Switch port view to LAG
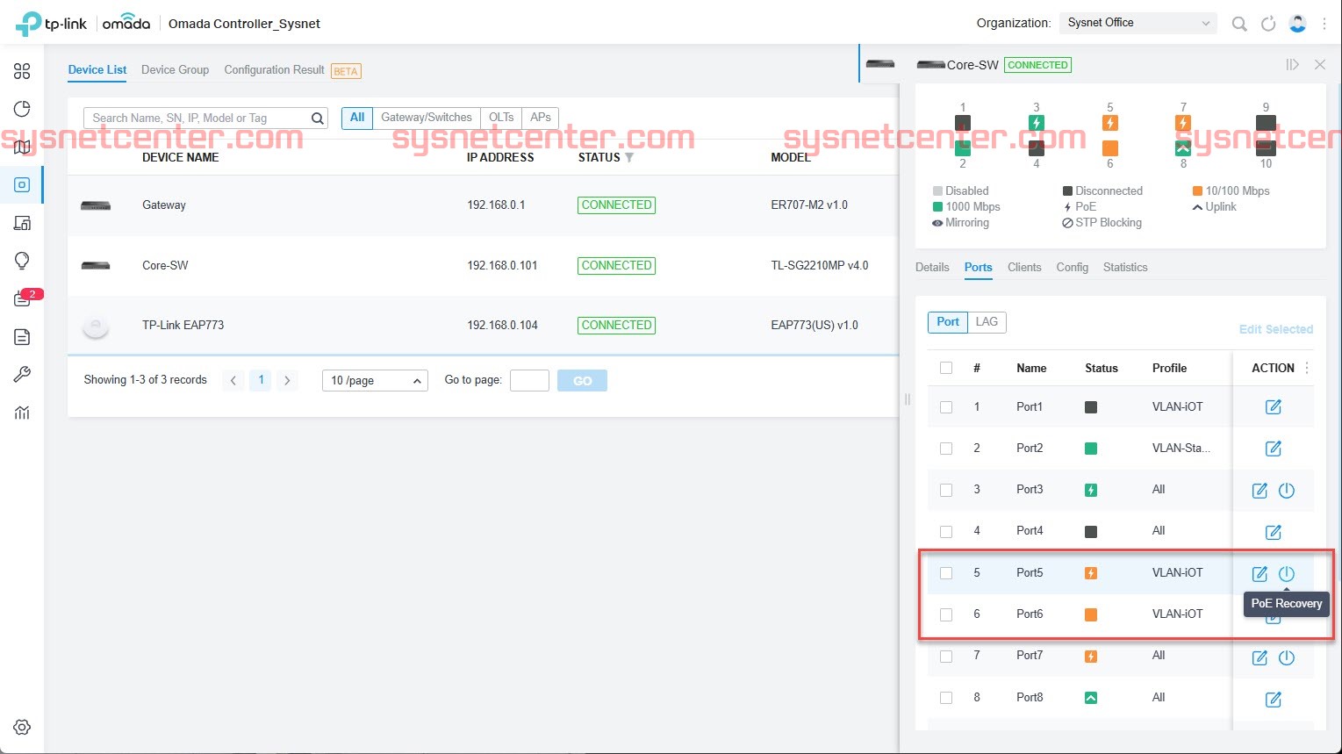1342x754 pixels. [x=987, y=322]
